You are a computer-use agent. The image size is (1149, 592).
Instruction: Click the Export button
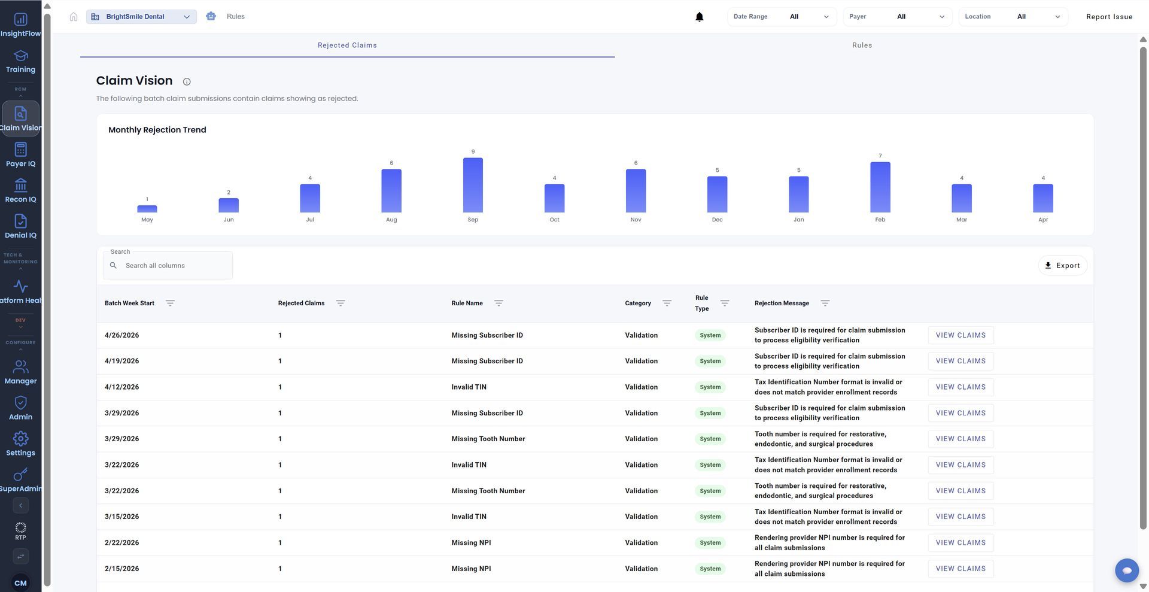[x=1062, y=266]
